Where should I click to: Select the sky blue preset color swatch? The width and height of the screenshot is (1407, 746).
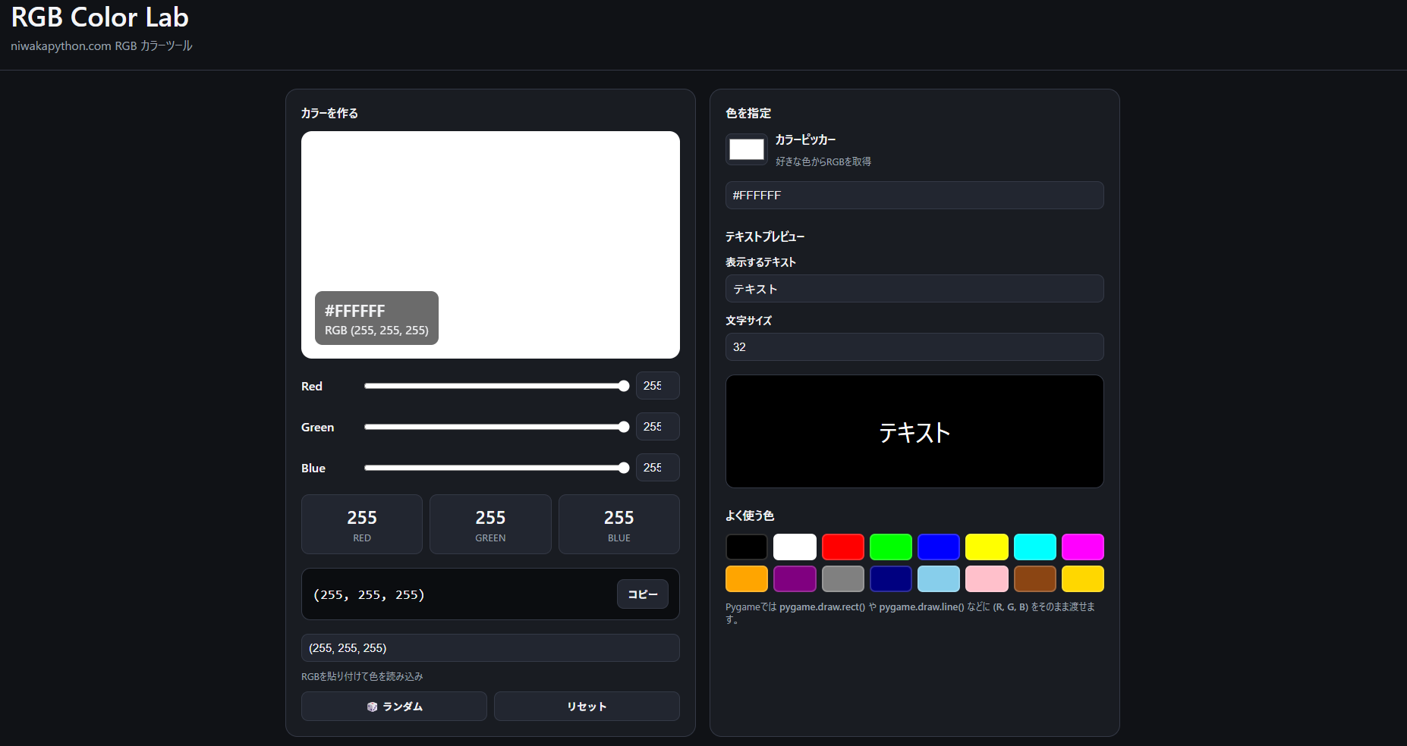click(x=939, y=578)
